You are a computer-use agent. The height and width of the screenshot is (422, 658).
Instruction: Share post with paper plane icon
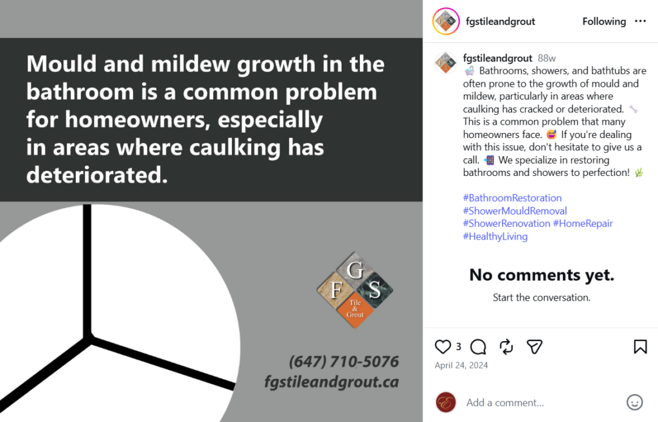click(535, 347)
